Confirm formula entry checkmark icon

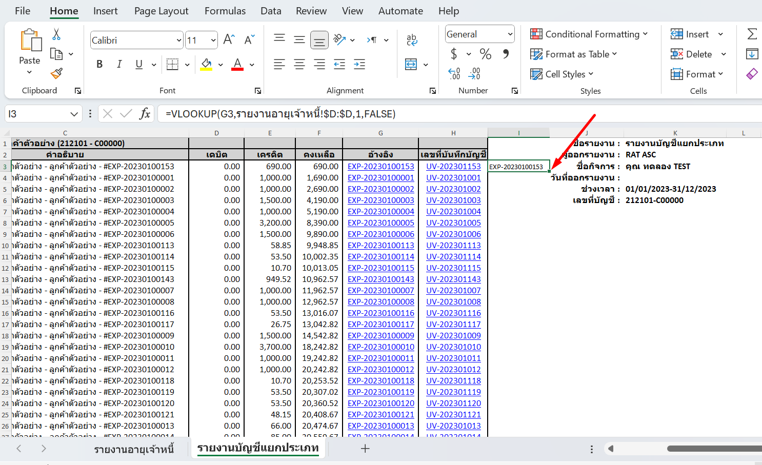tap(126, 114)
